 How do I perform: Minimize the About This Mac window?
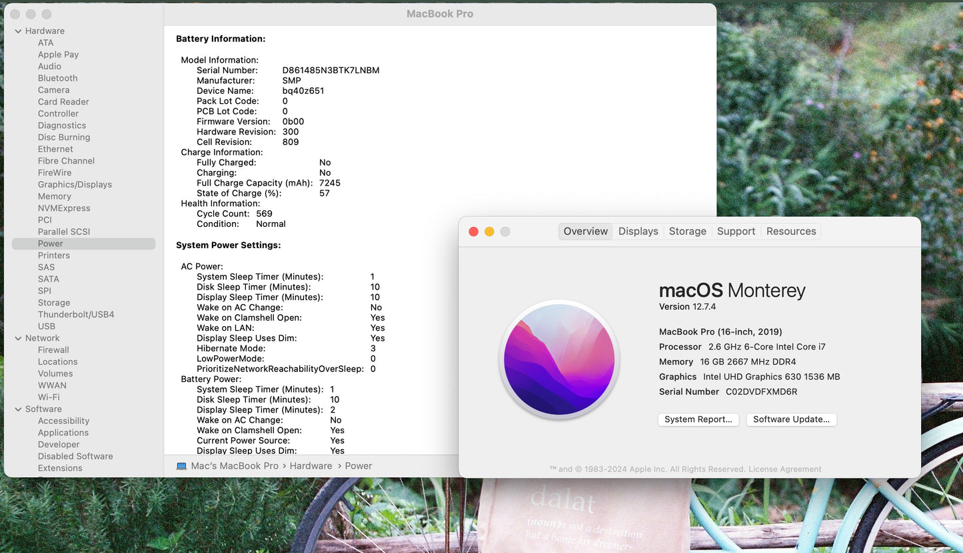coord(489,232)
